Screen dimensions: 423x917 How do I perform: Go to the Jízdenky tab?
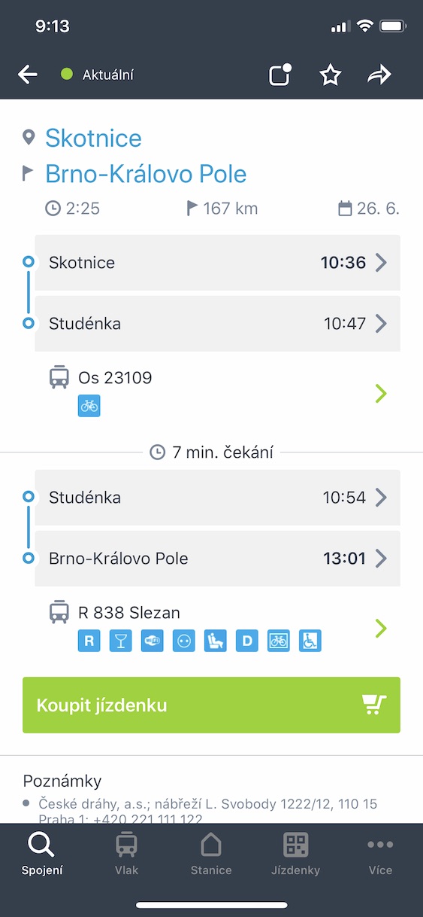295,854
